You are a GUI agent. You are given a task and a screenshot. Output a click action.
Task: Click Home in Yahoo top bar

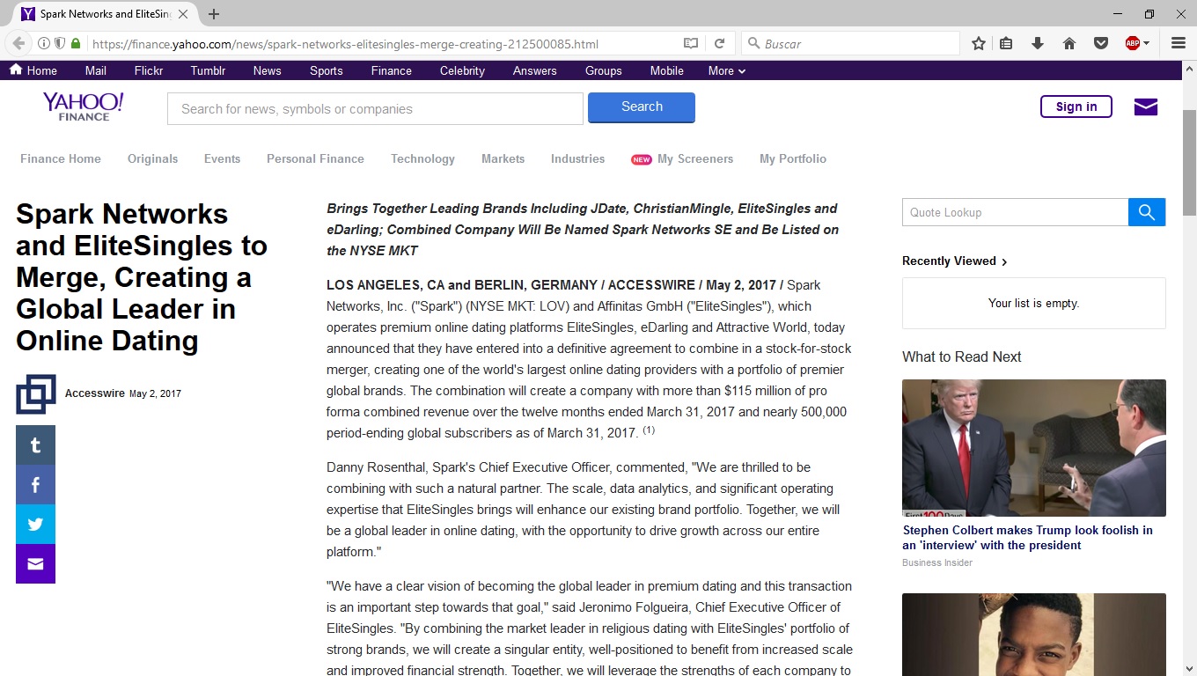coord(33,70)
